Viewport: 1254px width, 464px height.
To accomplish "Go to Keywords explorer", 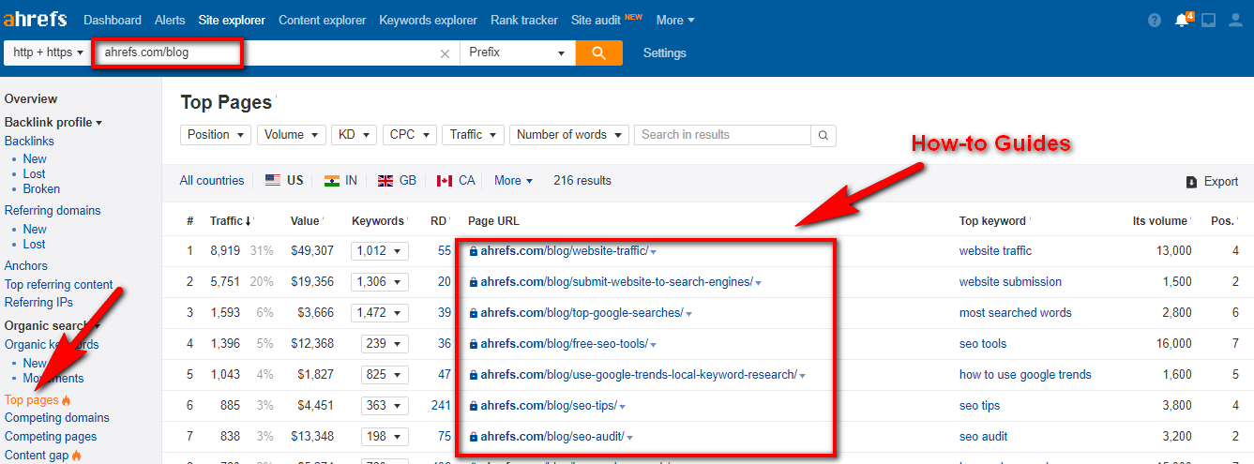I will pos(429,20).
